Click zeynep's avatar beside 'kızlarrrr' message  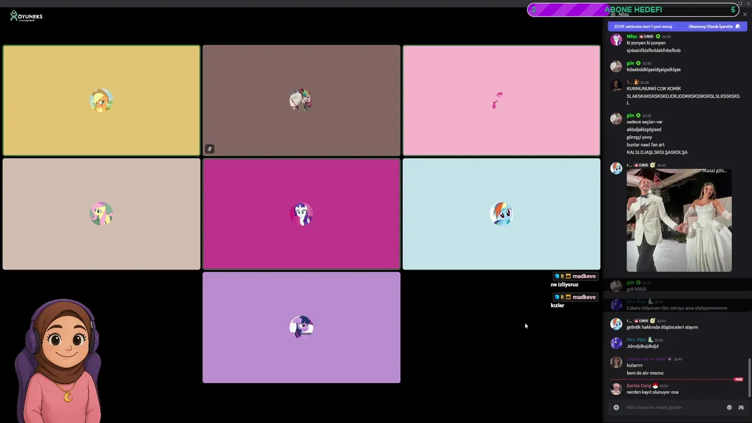pyautogui.click(x=616, y=362)
